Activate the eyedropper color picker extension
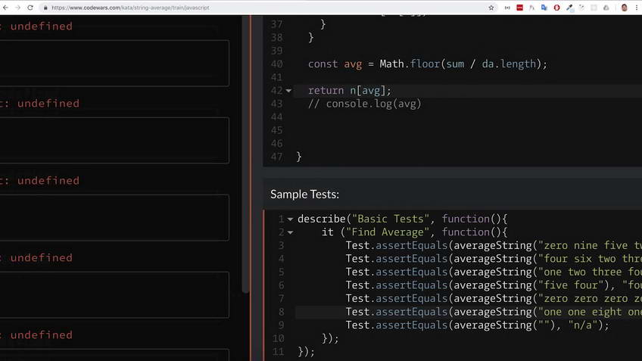 569,8
